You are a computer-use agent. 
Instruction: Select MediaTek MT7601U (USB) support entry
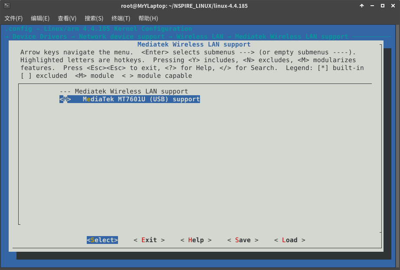[x=130, y=99]
